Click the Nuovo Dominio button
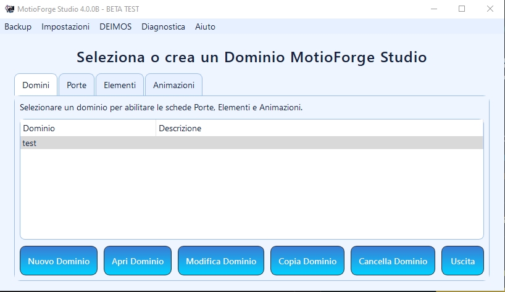505x292 pixels. tap(59, 261)
